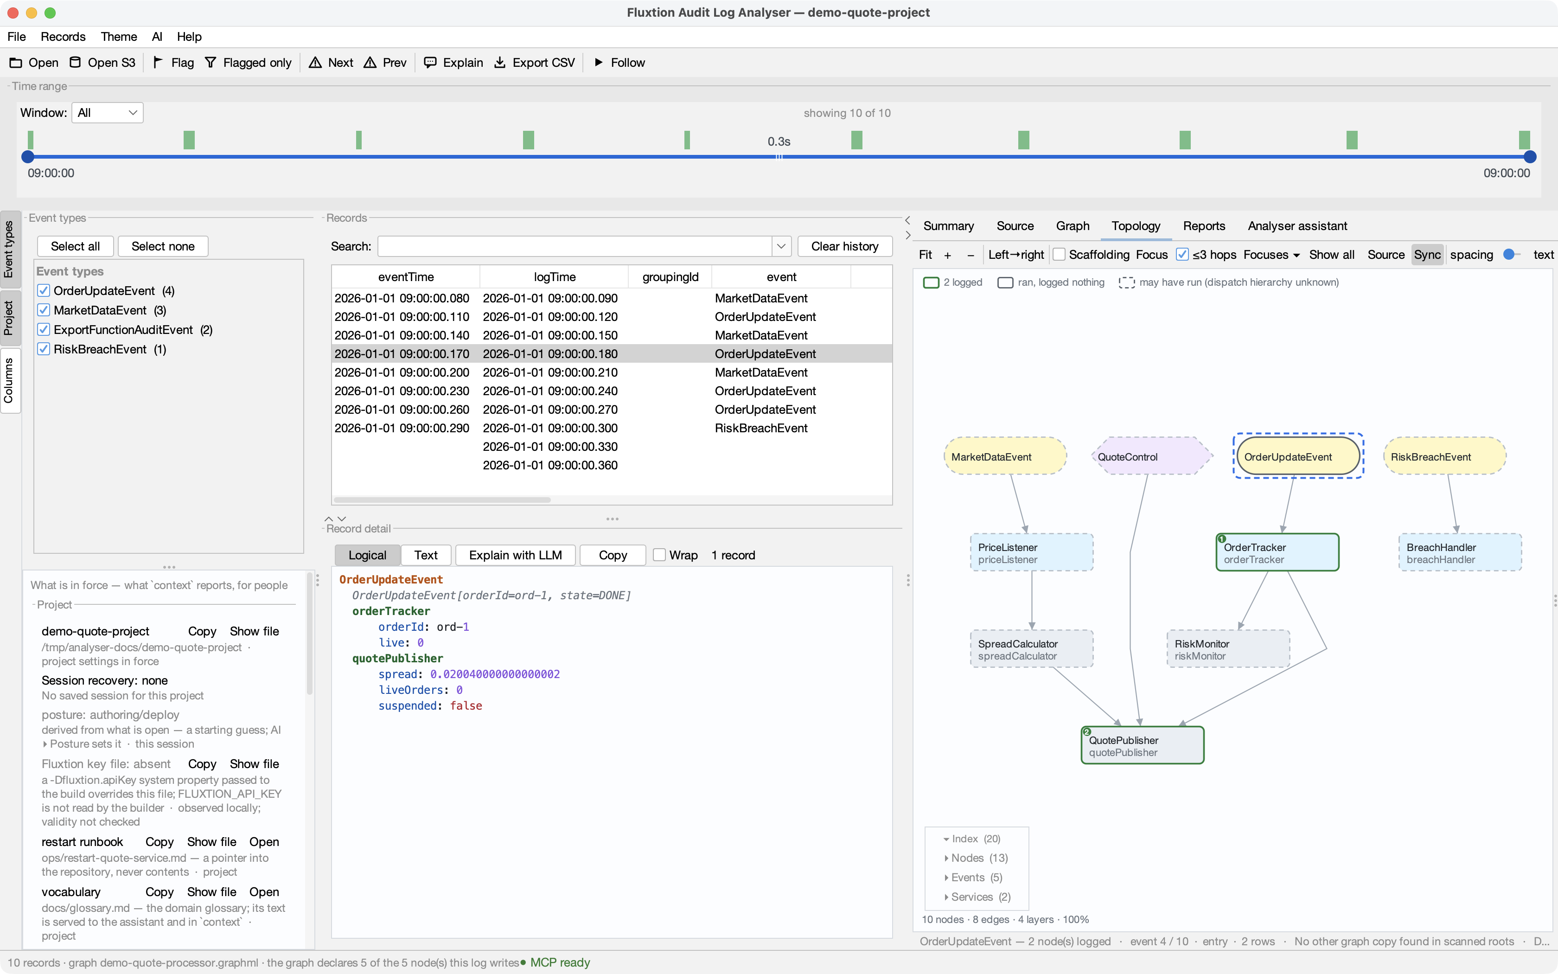This screenshot has width=1558, height=974.
Task: Click up arrow above Record detail
Action: [x=329, y=519]
